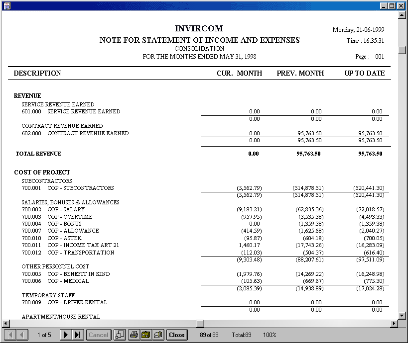Click the vertical scrollbar thumb

coord(402,50)
